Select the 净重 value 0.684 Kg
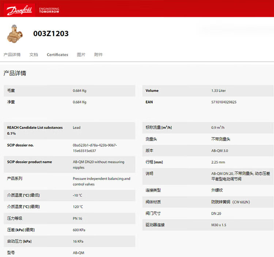274x257 pixels. (x=80, y=102)
